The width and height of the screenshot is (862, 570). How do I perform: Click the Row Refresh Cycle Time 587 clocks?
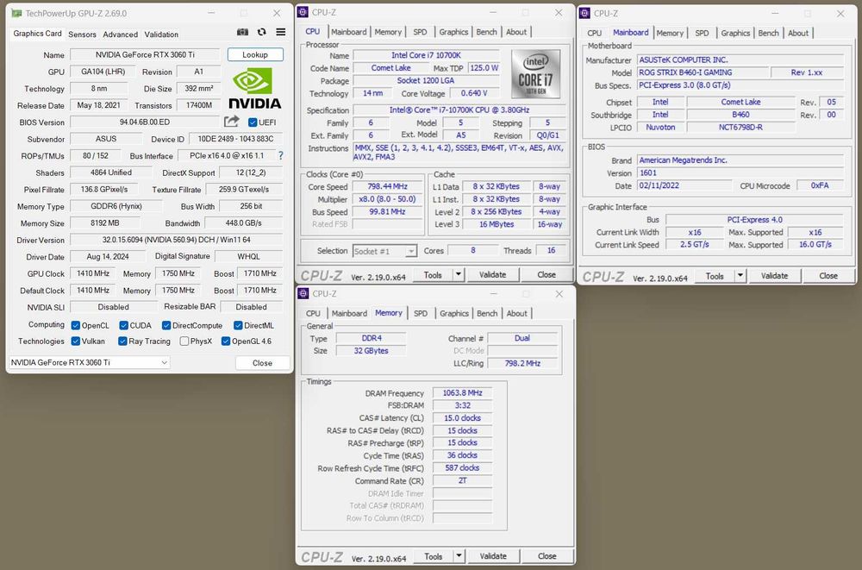click(462, 467)
